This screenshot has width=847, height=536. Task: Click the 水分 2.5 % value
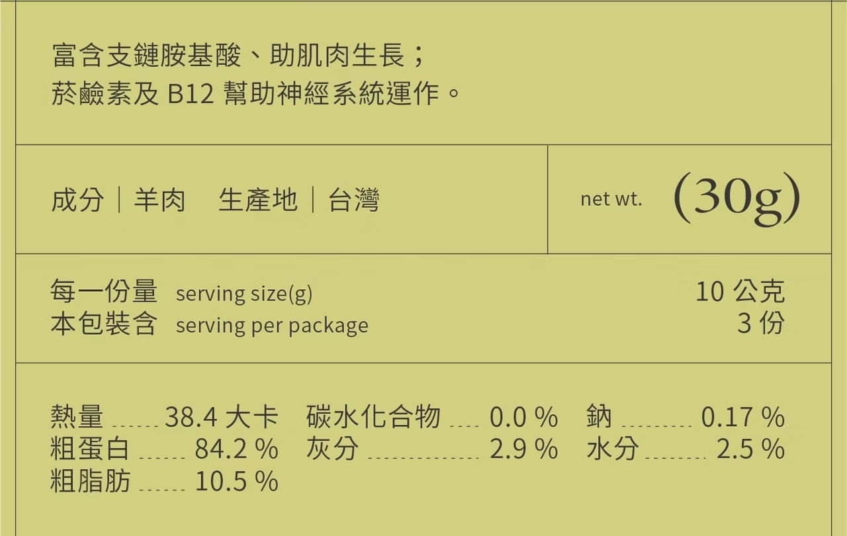[750, 449]
